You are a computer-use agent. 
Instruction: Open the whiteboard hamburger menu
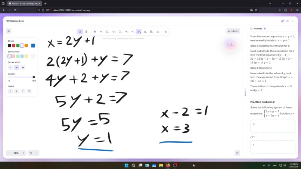[9, 31]
